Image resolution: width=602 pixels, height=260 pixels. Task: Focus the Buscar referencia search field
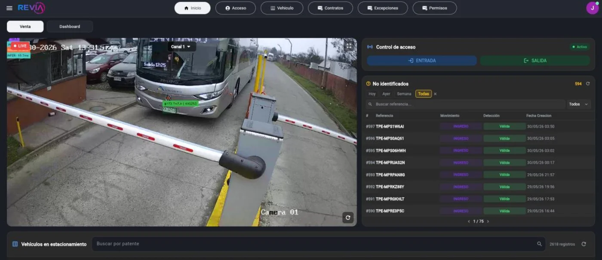coord(465,104)
